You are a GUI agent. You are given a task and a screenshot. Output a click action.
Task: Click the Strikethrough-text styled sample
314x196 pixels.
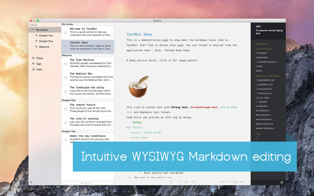click(x=204, y=107)
